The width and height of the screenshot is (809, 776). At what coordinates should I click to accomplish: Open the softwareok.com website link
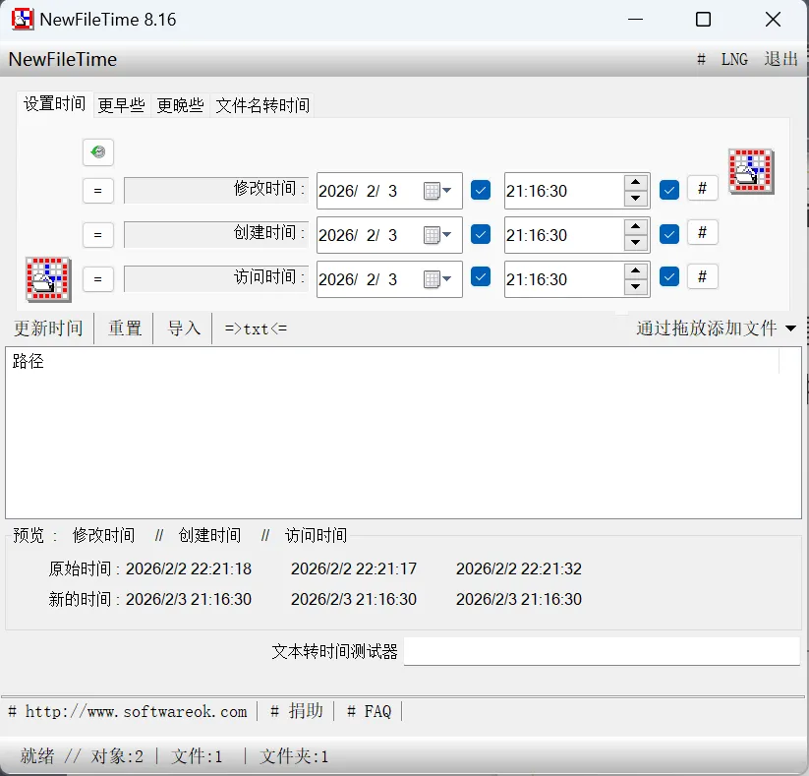128,711
